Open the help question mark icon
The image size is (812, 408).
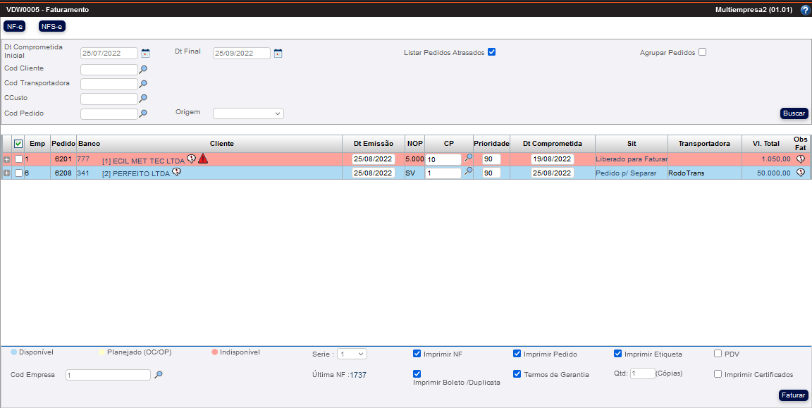point(805,11)
